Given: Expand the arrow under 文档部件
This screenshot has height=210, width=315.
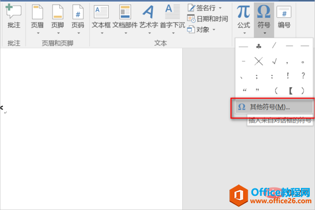Looking at the screenshot, I should click(x=126, y=33).
